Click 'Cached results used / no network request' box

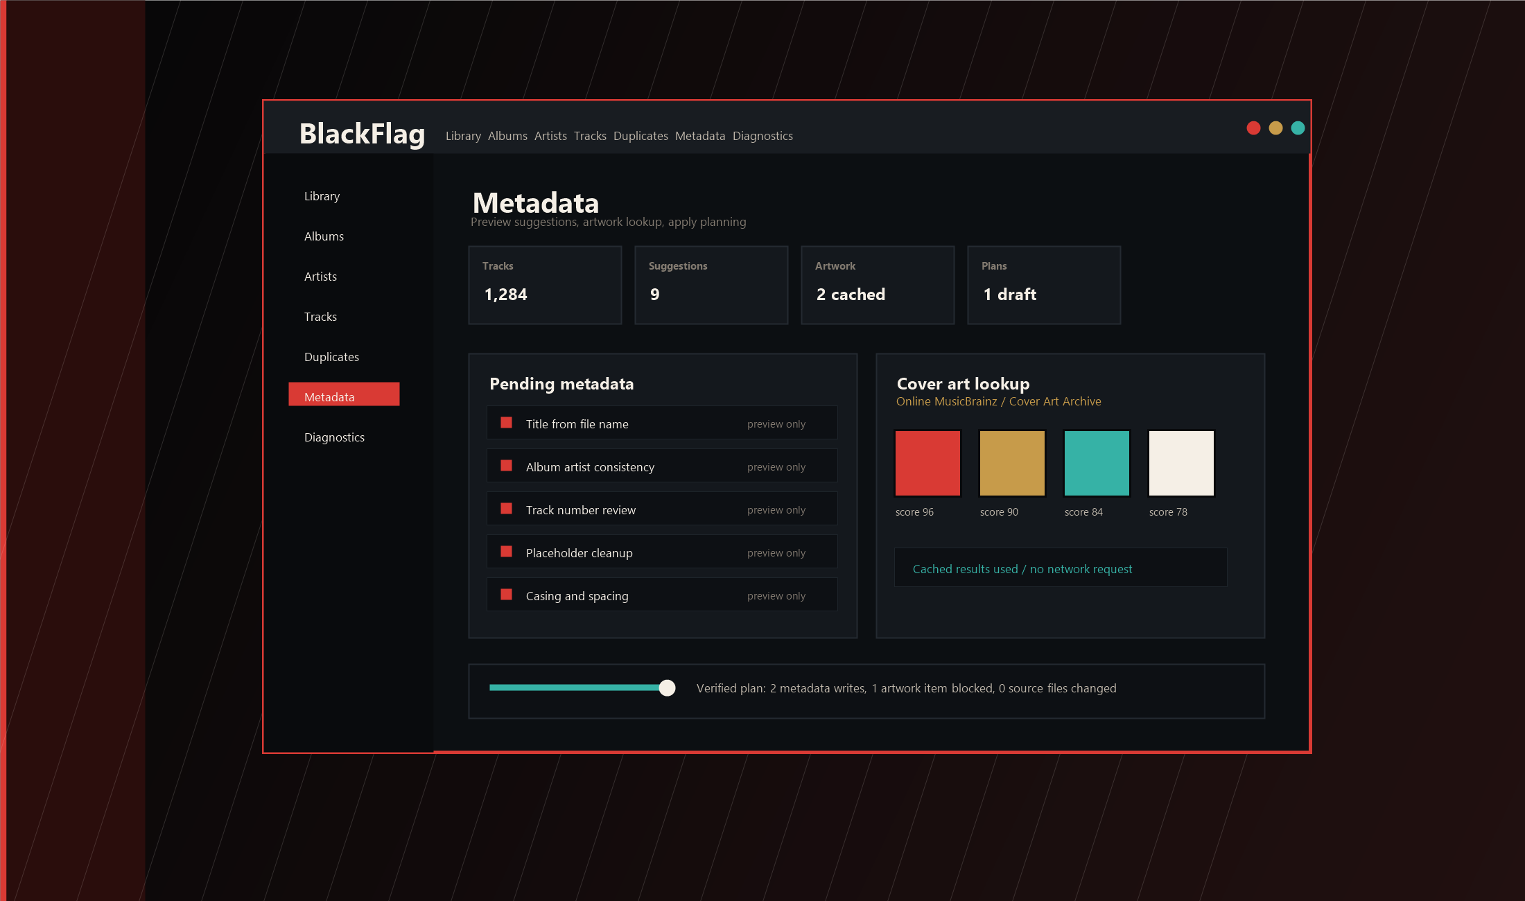[x=1061, y=568]
